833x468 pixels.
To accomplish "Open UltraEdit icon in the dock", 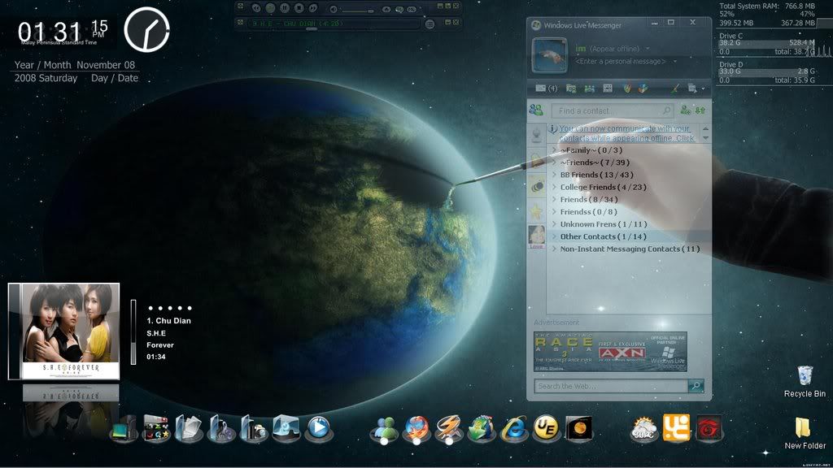I will click(546, 428).
